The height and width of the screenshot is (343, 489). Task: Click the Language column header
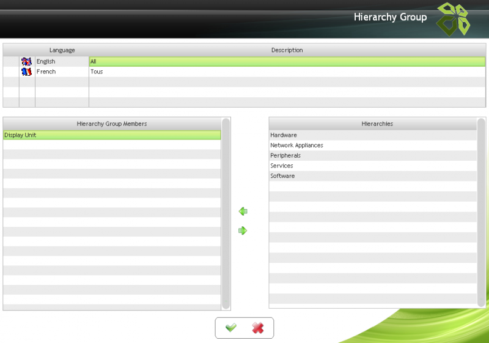(62, 50)
